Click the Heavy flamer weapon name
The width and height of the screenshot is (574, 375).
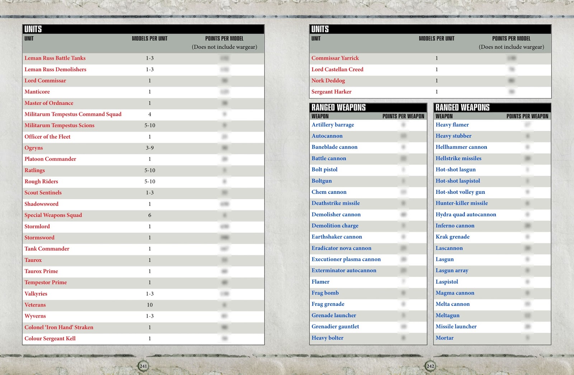(452, 125)
